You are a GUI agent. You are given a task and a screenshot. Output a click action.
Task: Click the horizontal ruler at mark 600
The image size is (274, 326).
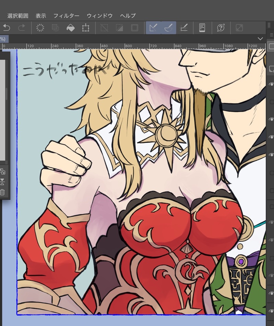pyautogui.click(x=129, y=46)
